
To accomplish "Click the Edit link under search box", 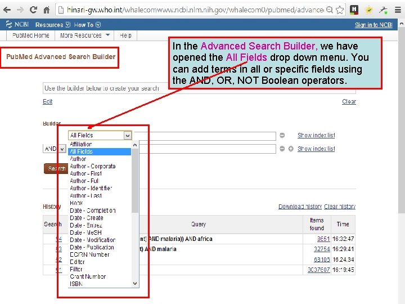I will pos(47,101).
